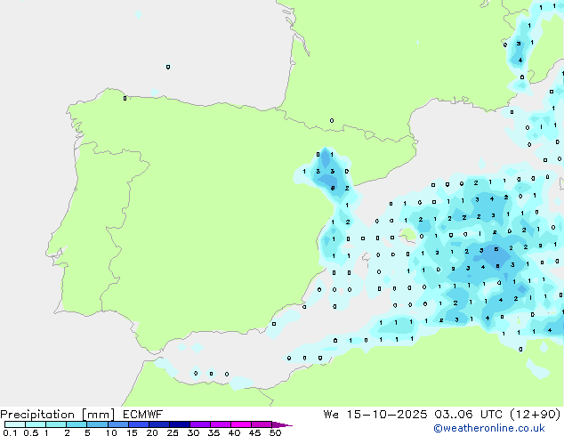Click the forecast offset '(12+90)'

536,415
